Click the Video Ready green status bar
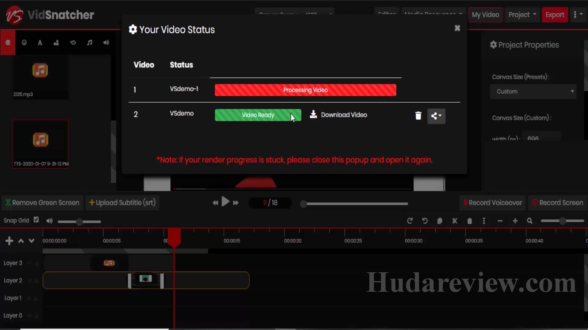This screenshot has height=330, width=588. coord(258,115)
